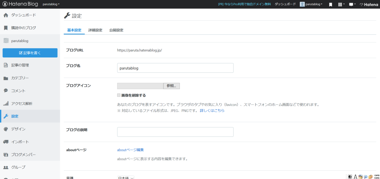Click ダッシュボード in the top bar
380x179 pixels.
pyautogui.click(x=285, y=4)
